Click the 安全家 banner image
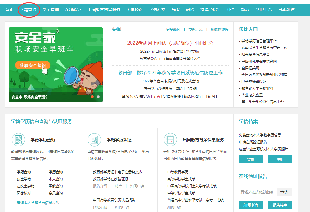The height and width of the screenshot is (212, 310). (56, 65)
